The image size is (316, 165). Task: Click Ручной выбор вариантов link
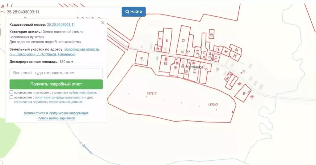tap(56, 118)
